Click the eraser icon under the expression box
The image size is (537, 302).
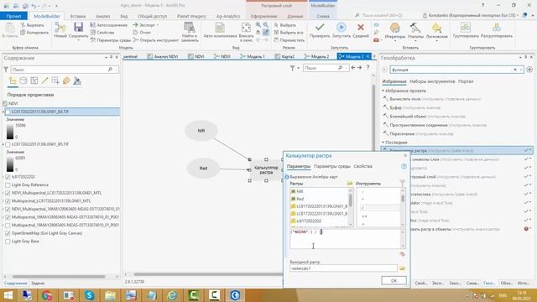click(x=402, y=253)
